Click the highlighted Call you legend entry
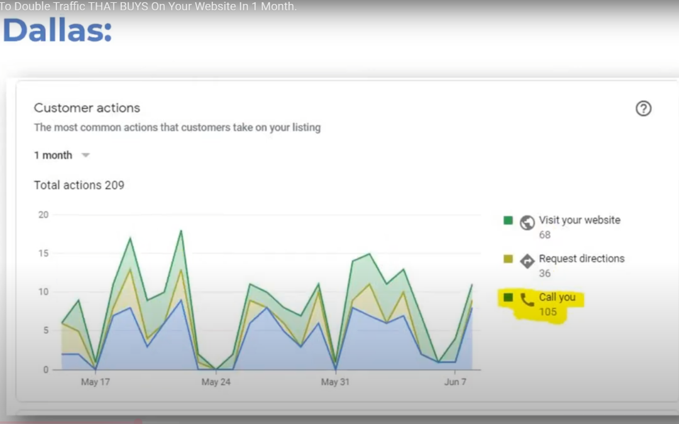Image resolution: width=679 pixels, height=424 pixels. click(x=559, y=298)
